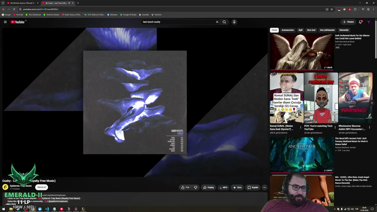Open options for the Skooma Addict short
The height and width of the screenshot is (212, 377).
[369, 127]
